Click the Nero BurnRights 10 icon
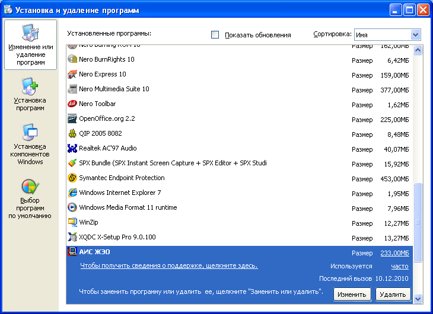The width and height of the screenshot is (433, 314). coord(72,59)
